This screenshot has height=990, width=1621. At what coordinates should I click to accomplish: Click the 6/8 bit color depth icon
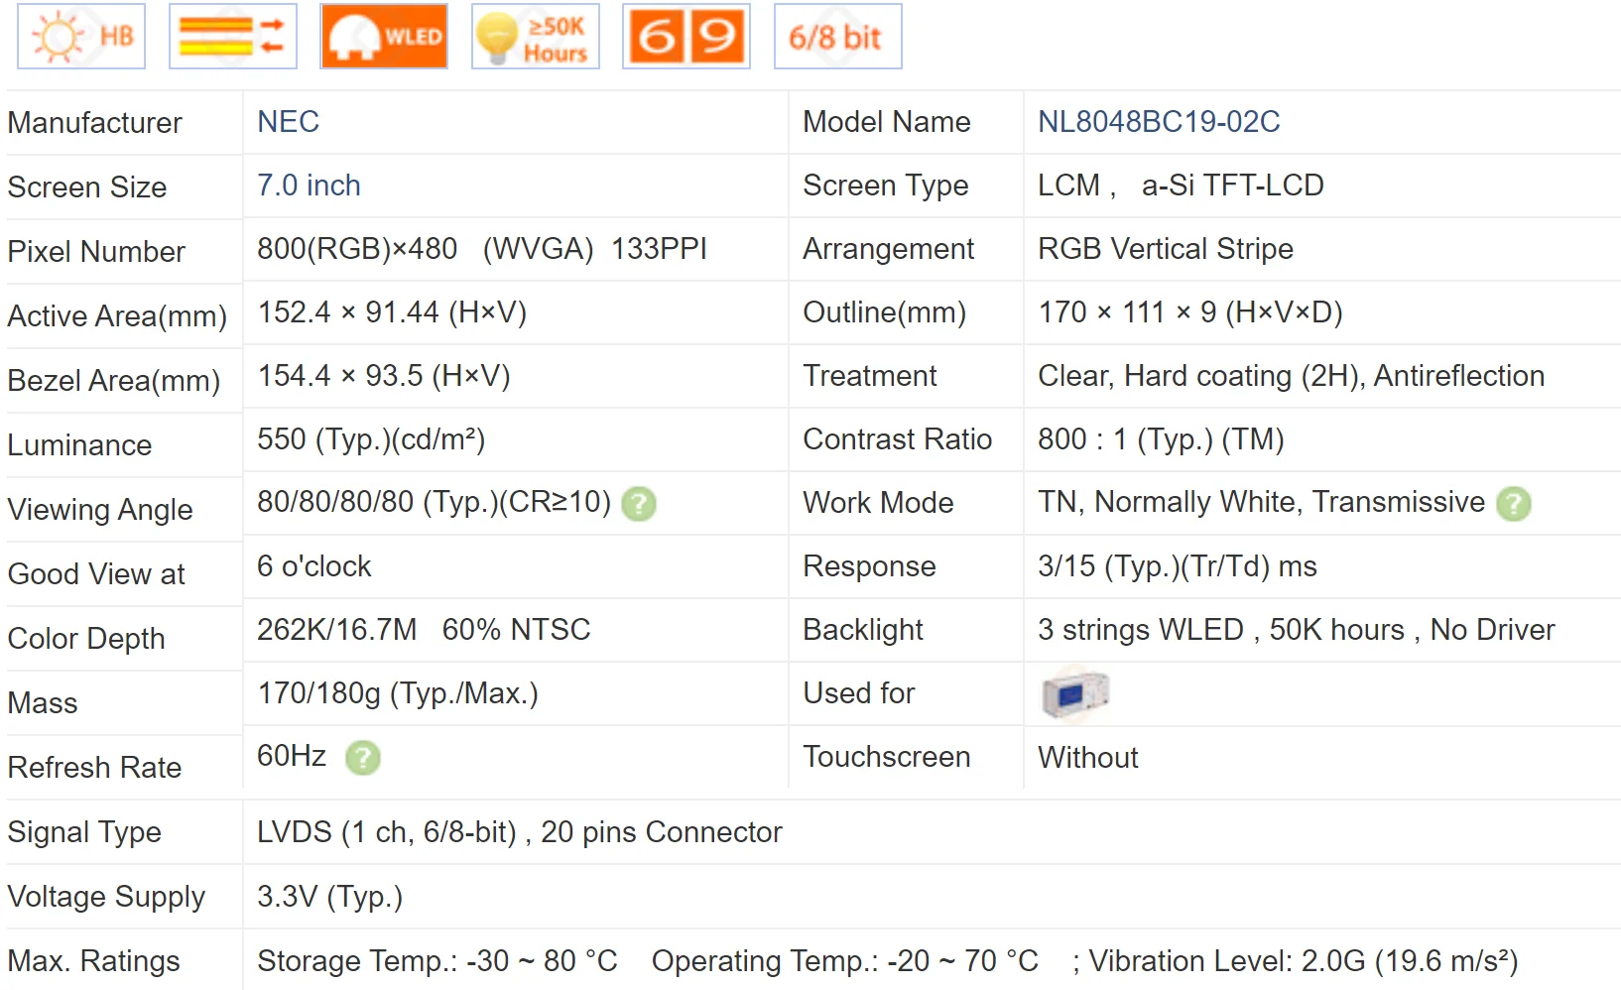tap(838, 37)
